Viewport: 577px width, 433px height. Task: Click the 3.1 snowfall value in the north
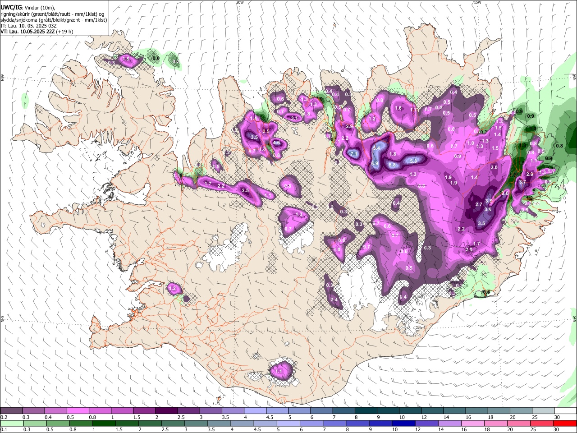pyautogui.click(x=295, y=118)
